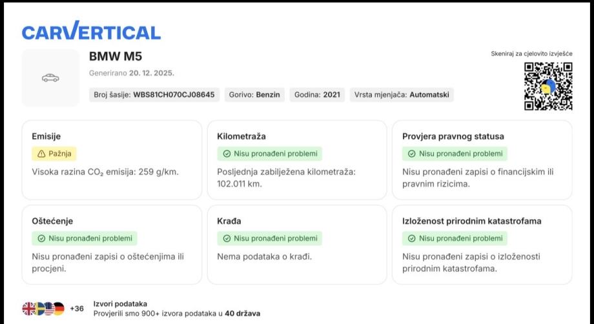Click the Pažnja yellow warning badge
Viewport: 594px width, 324px height.
[54, 154]
